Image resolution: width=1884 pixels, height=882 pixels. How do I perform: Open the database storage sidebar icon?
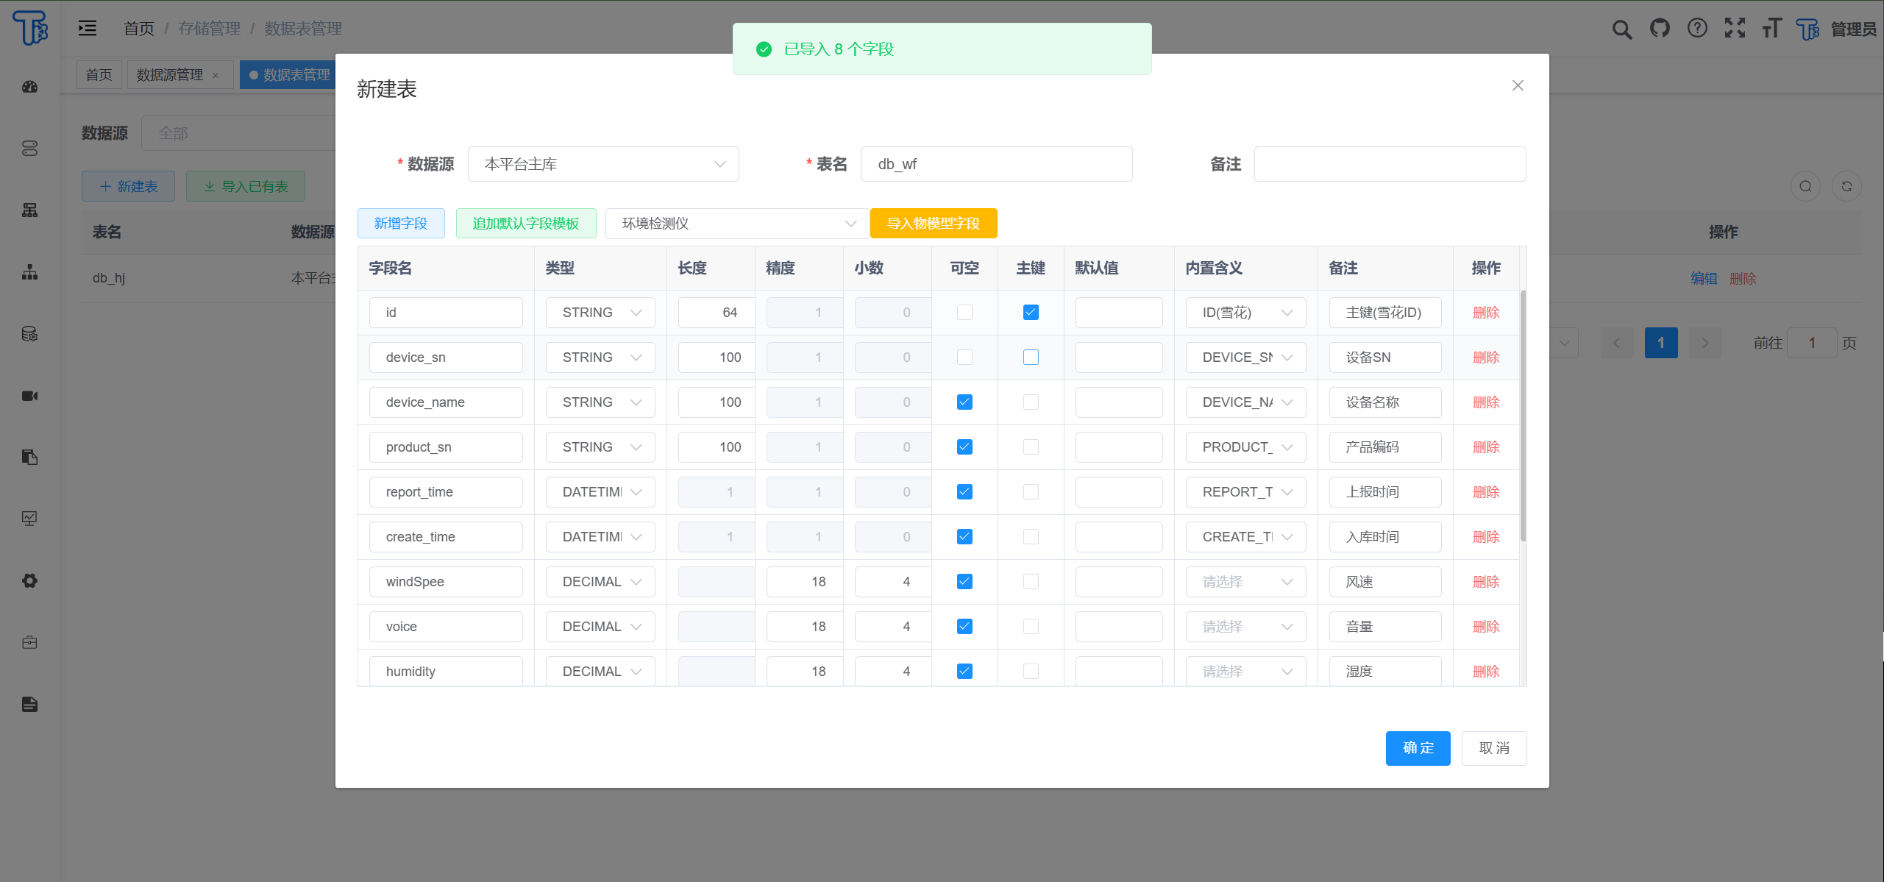tap(29, 334)
